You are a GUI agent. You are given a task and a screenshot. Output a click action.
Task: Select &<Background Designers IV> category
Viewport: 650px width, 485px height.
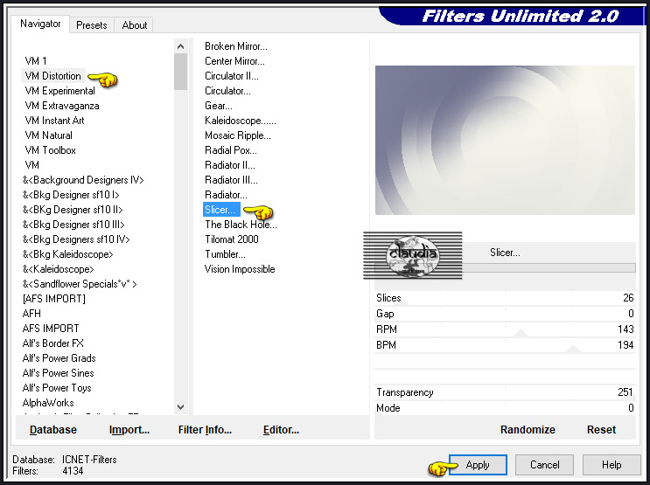83,180
